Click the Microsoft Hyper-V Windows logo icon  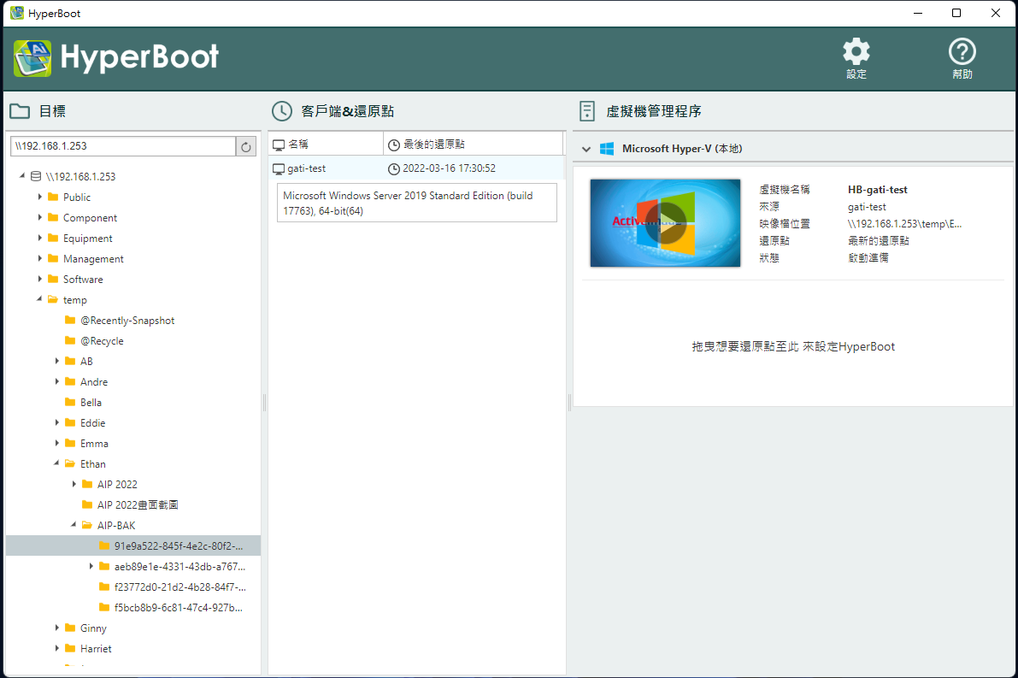point(607,149)
